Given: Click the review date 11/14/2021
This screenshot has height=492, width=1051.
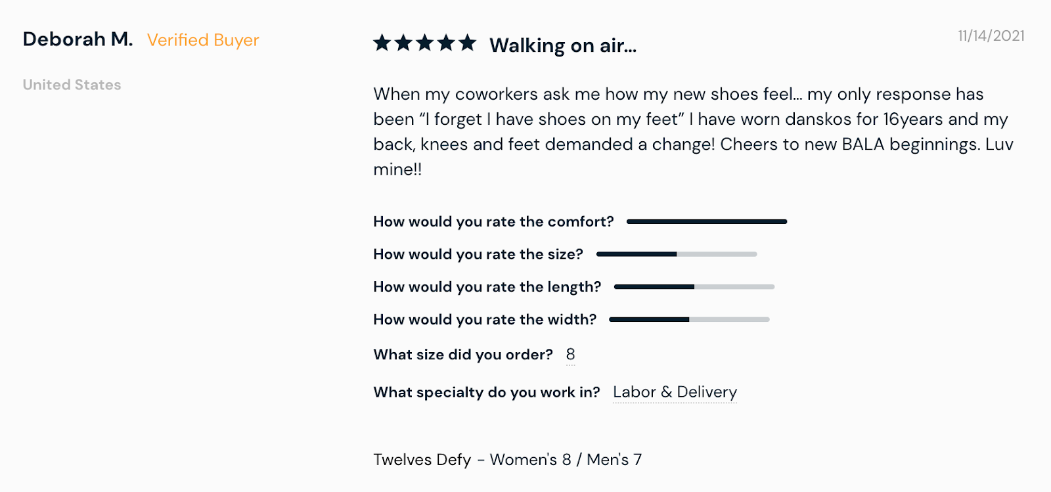Looking at the screenshot, I should [991, 36].
